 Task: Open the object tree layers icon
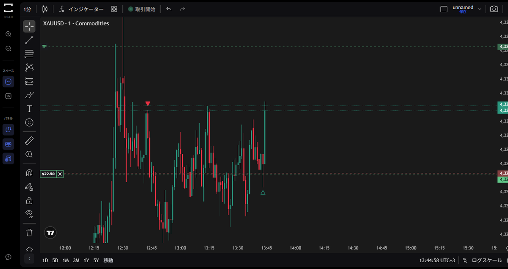tap(29, 249)
